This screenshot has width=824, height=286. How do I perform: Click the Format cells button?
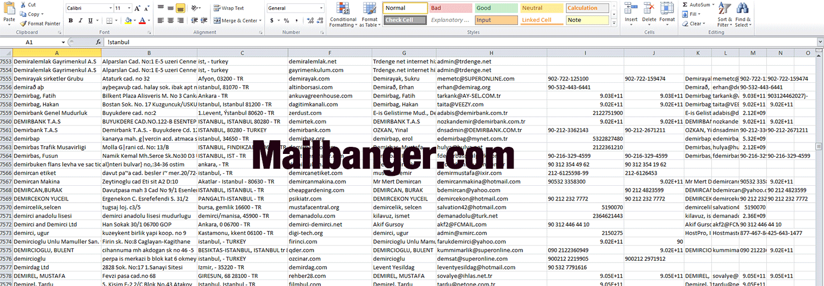click(667, 14)
